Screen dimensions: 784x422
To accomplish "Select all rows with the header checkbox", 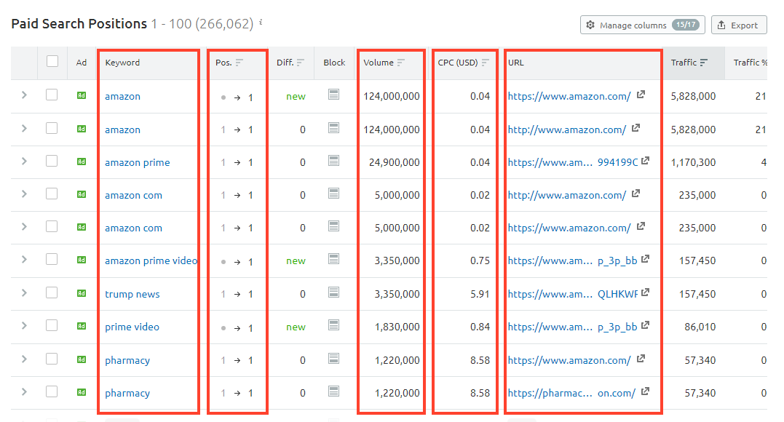I will [x=52, y=61].
